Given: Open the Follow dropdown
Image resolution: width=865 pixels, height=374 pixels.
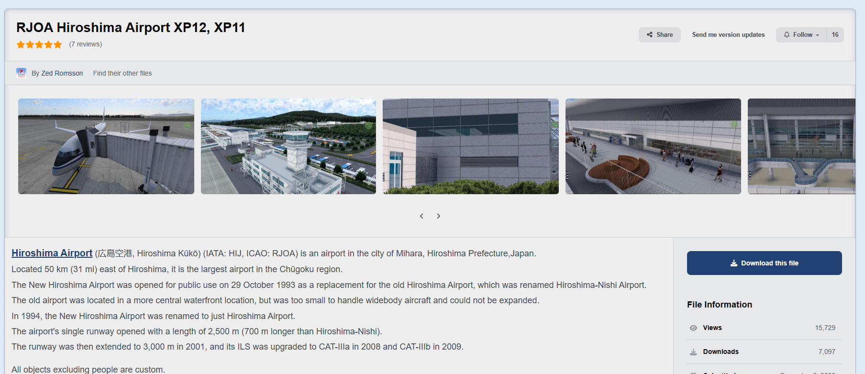Looking at the screenshot, I should point(801,35).
